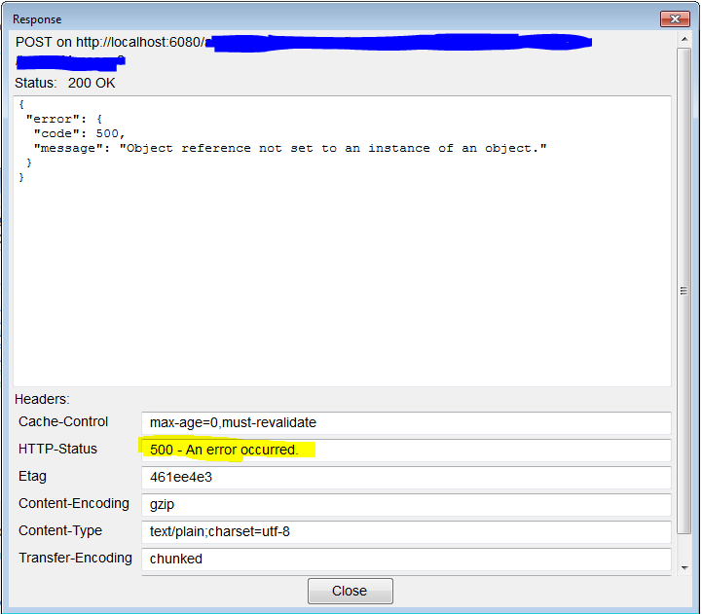The height and width of the screenshot is (614, 702).
Task: Click the Content-Encoding label
Action: (74, 503)
